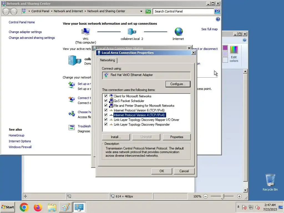This screenshot has height=213, width=284.
Task: Uncheck Client for Microsoft Networks
Action: pos(106,96)
